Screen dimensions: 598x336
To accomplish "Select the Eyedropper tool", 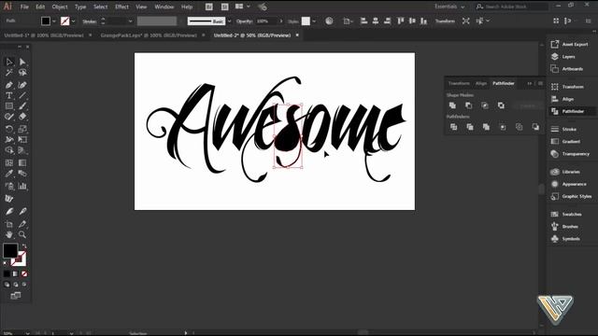I will [9, 174].
